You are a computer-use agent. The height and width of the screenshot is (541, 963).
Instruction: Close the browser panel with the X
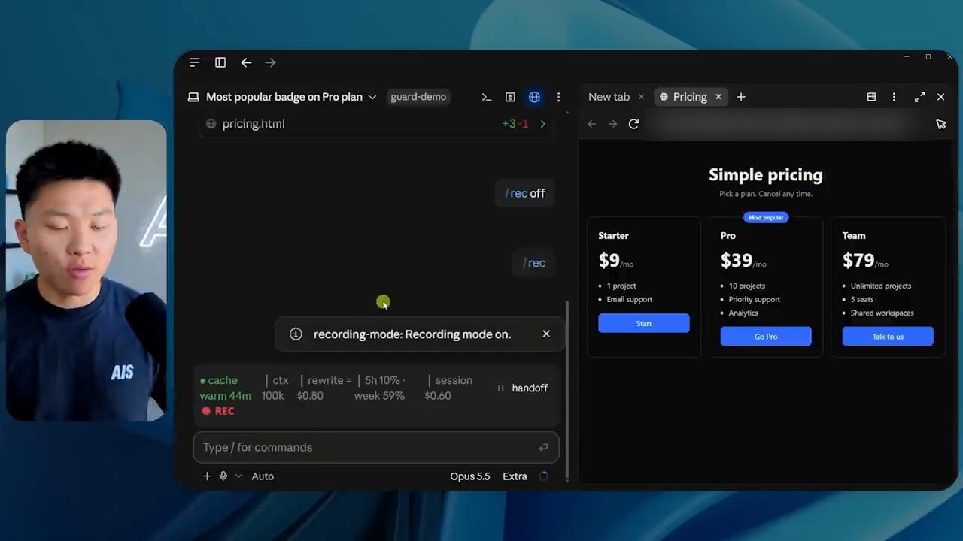pyautogui.click(x=940, y=97)
